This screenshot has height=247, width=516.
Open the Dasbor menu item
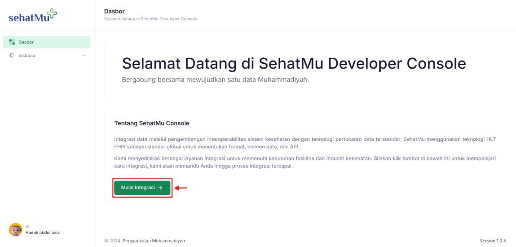point(47,42)
